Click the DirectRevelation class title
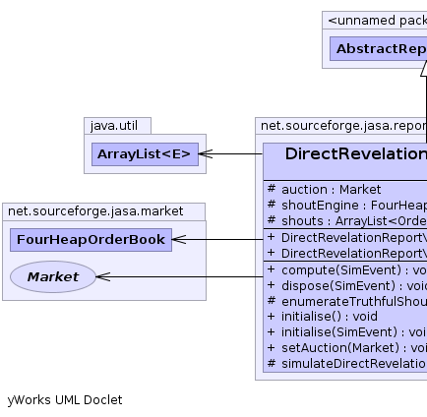The width and height of the screenshot is (427, 417). point(356,153)
